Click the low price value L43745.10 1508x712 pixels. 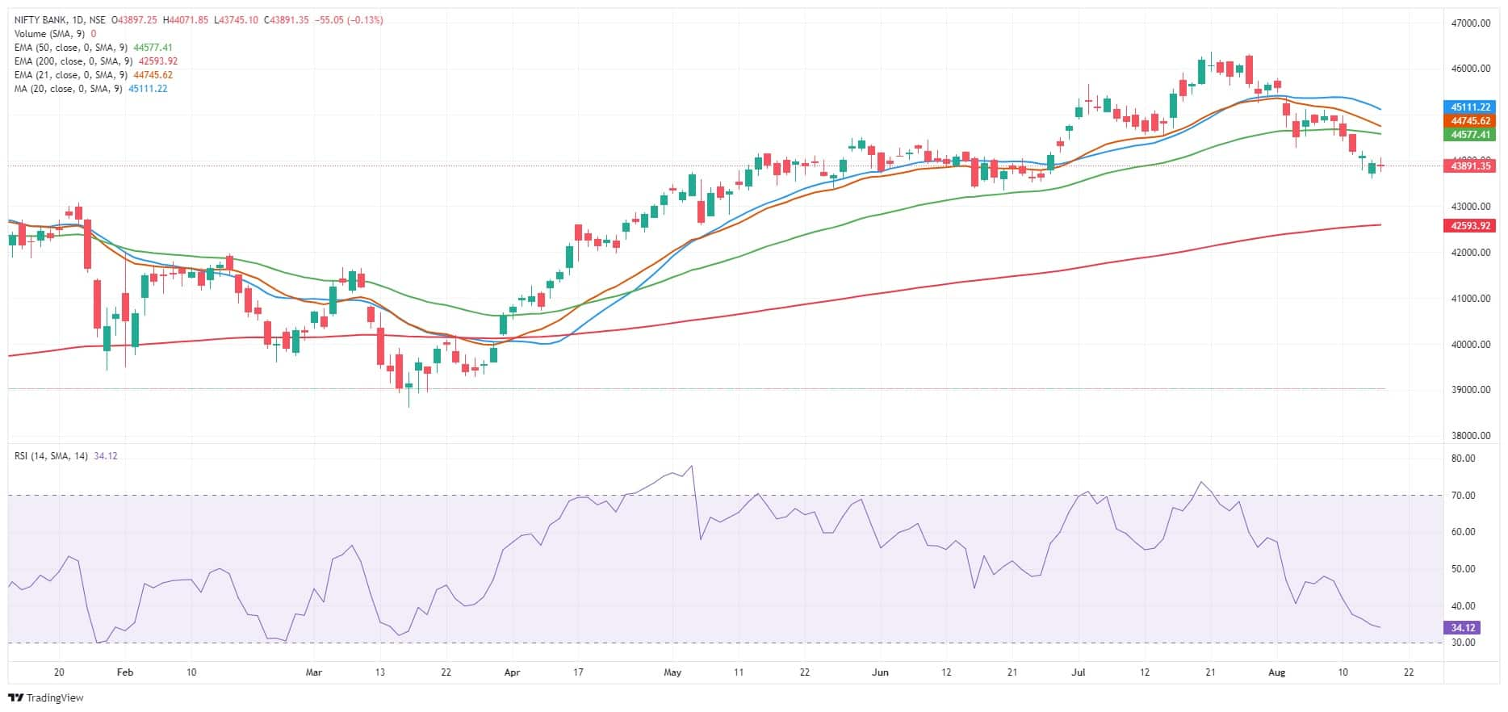point(237,20)
